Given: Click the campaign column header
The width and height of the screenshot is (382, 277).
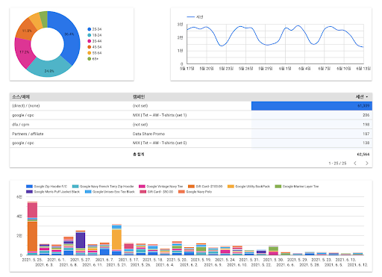Looking at the screenshot, I should point(139,97).
